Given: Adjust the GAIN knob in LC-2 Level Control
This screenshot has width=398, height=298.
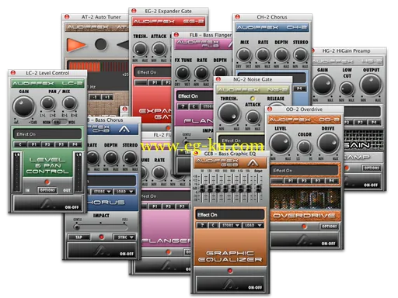Looking at the screenshot, I should tap(23, 106).
